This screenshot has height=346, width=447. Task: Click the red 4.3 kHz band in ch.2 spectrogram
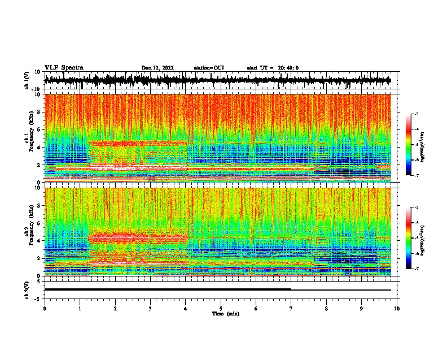tap(138, 237)
